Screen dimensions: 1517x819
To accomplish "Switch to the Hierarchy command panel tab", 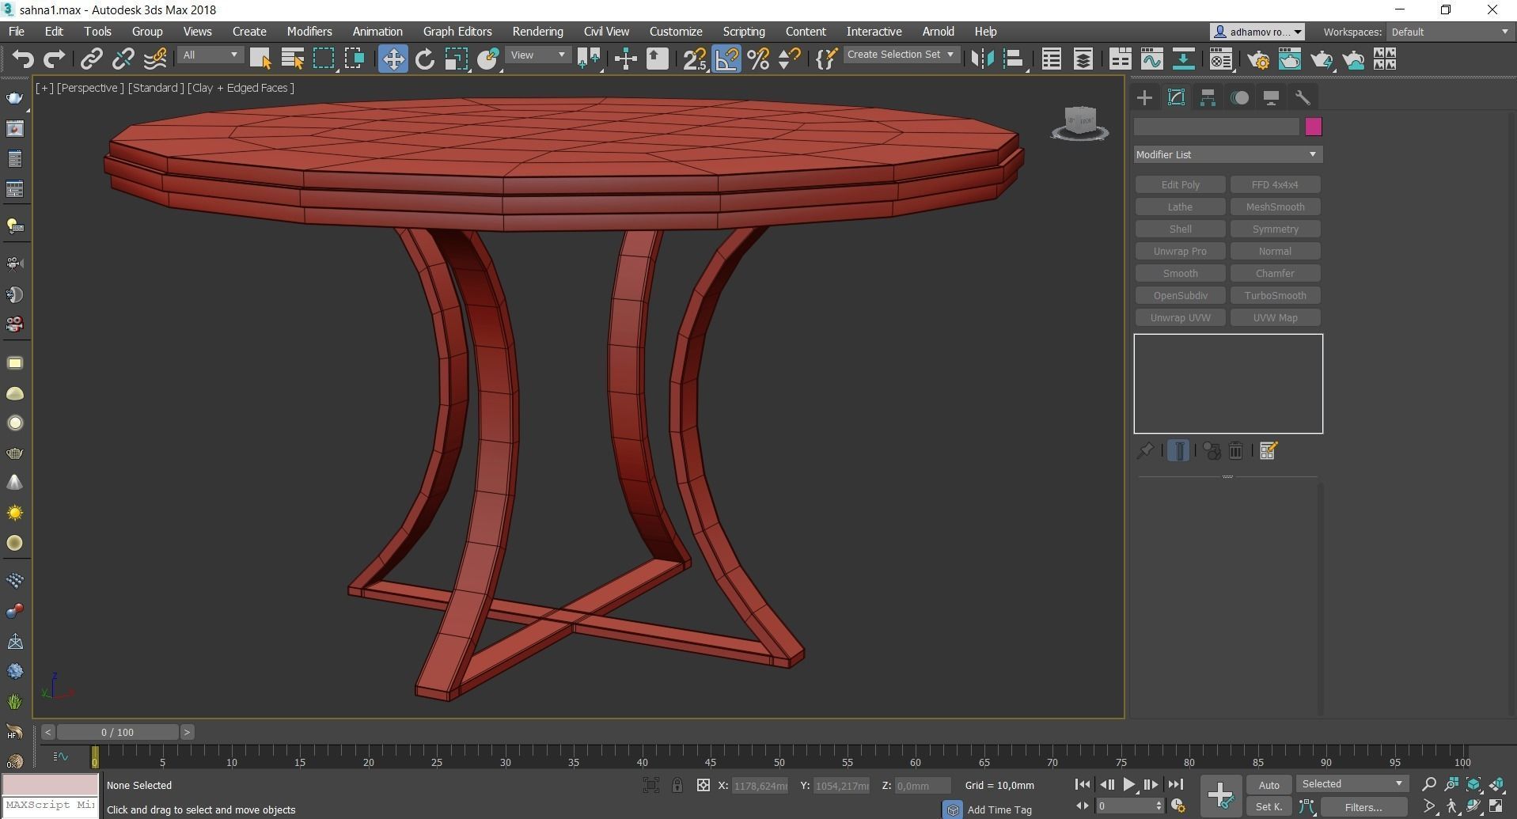I will point(1208,97).
